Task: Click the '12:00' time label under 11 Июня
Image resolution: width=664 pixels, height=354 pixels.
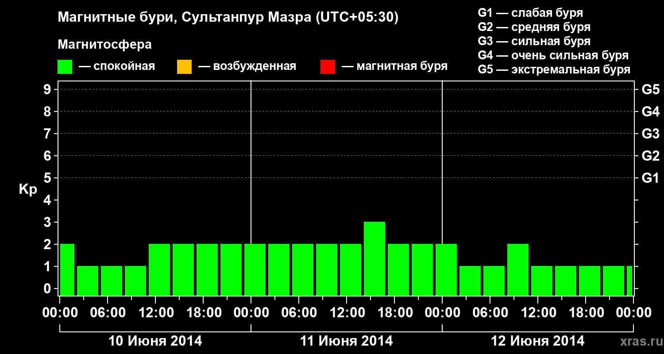Action: click(x=347, y=312)
